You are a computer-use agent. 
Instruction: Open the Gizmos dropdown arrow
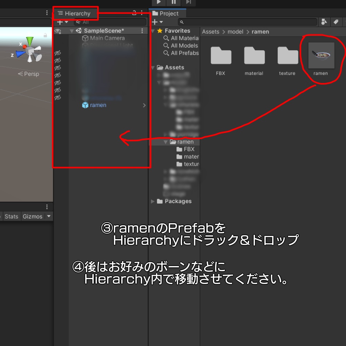pos(49,216)
